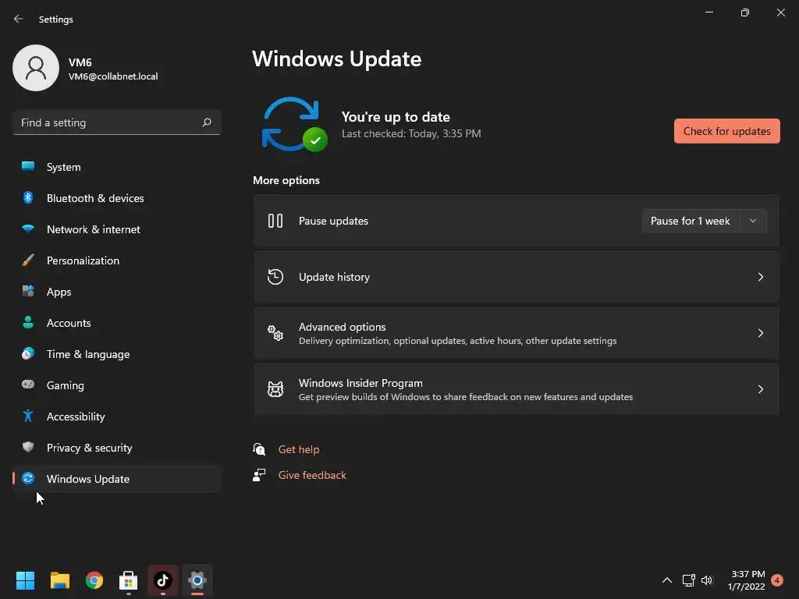Click the Network wifi icon in sidebar
The width and height of the screenshot is (799, 599).
(28, 229)
